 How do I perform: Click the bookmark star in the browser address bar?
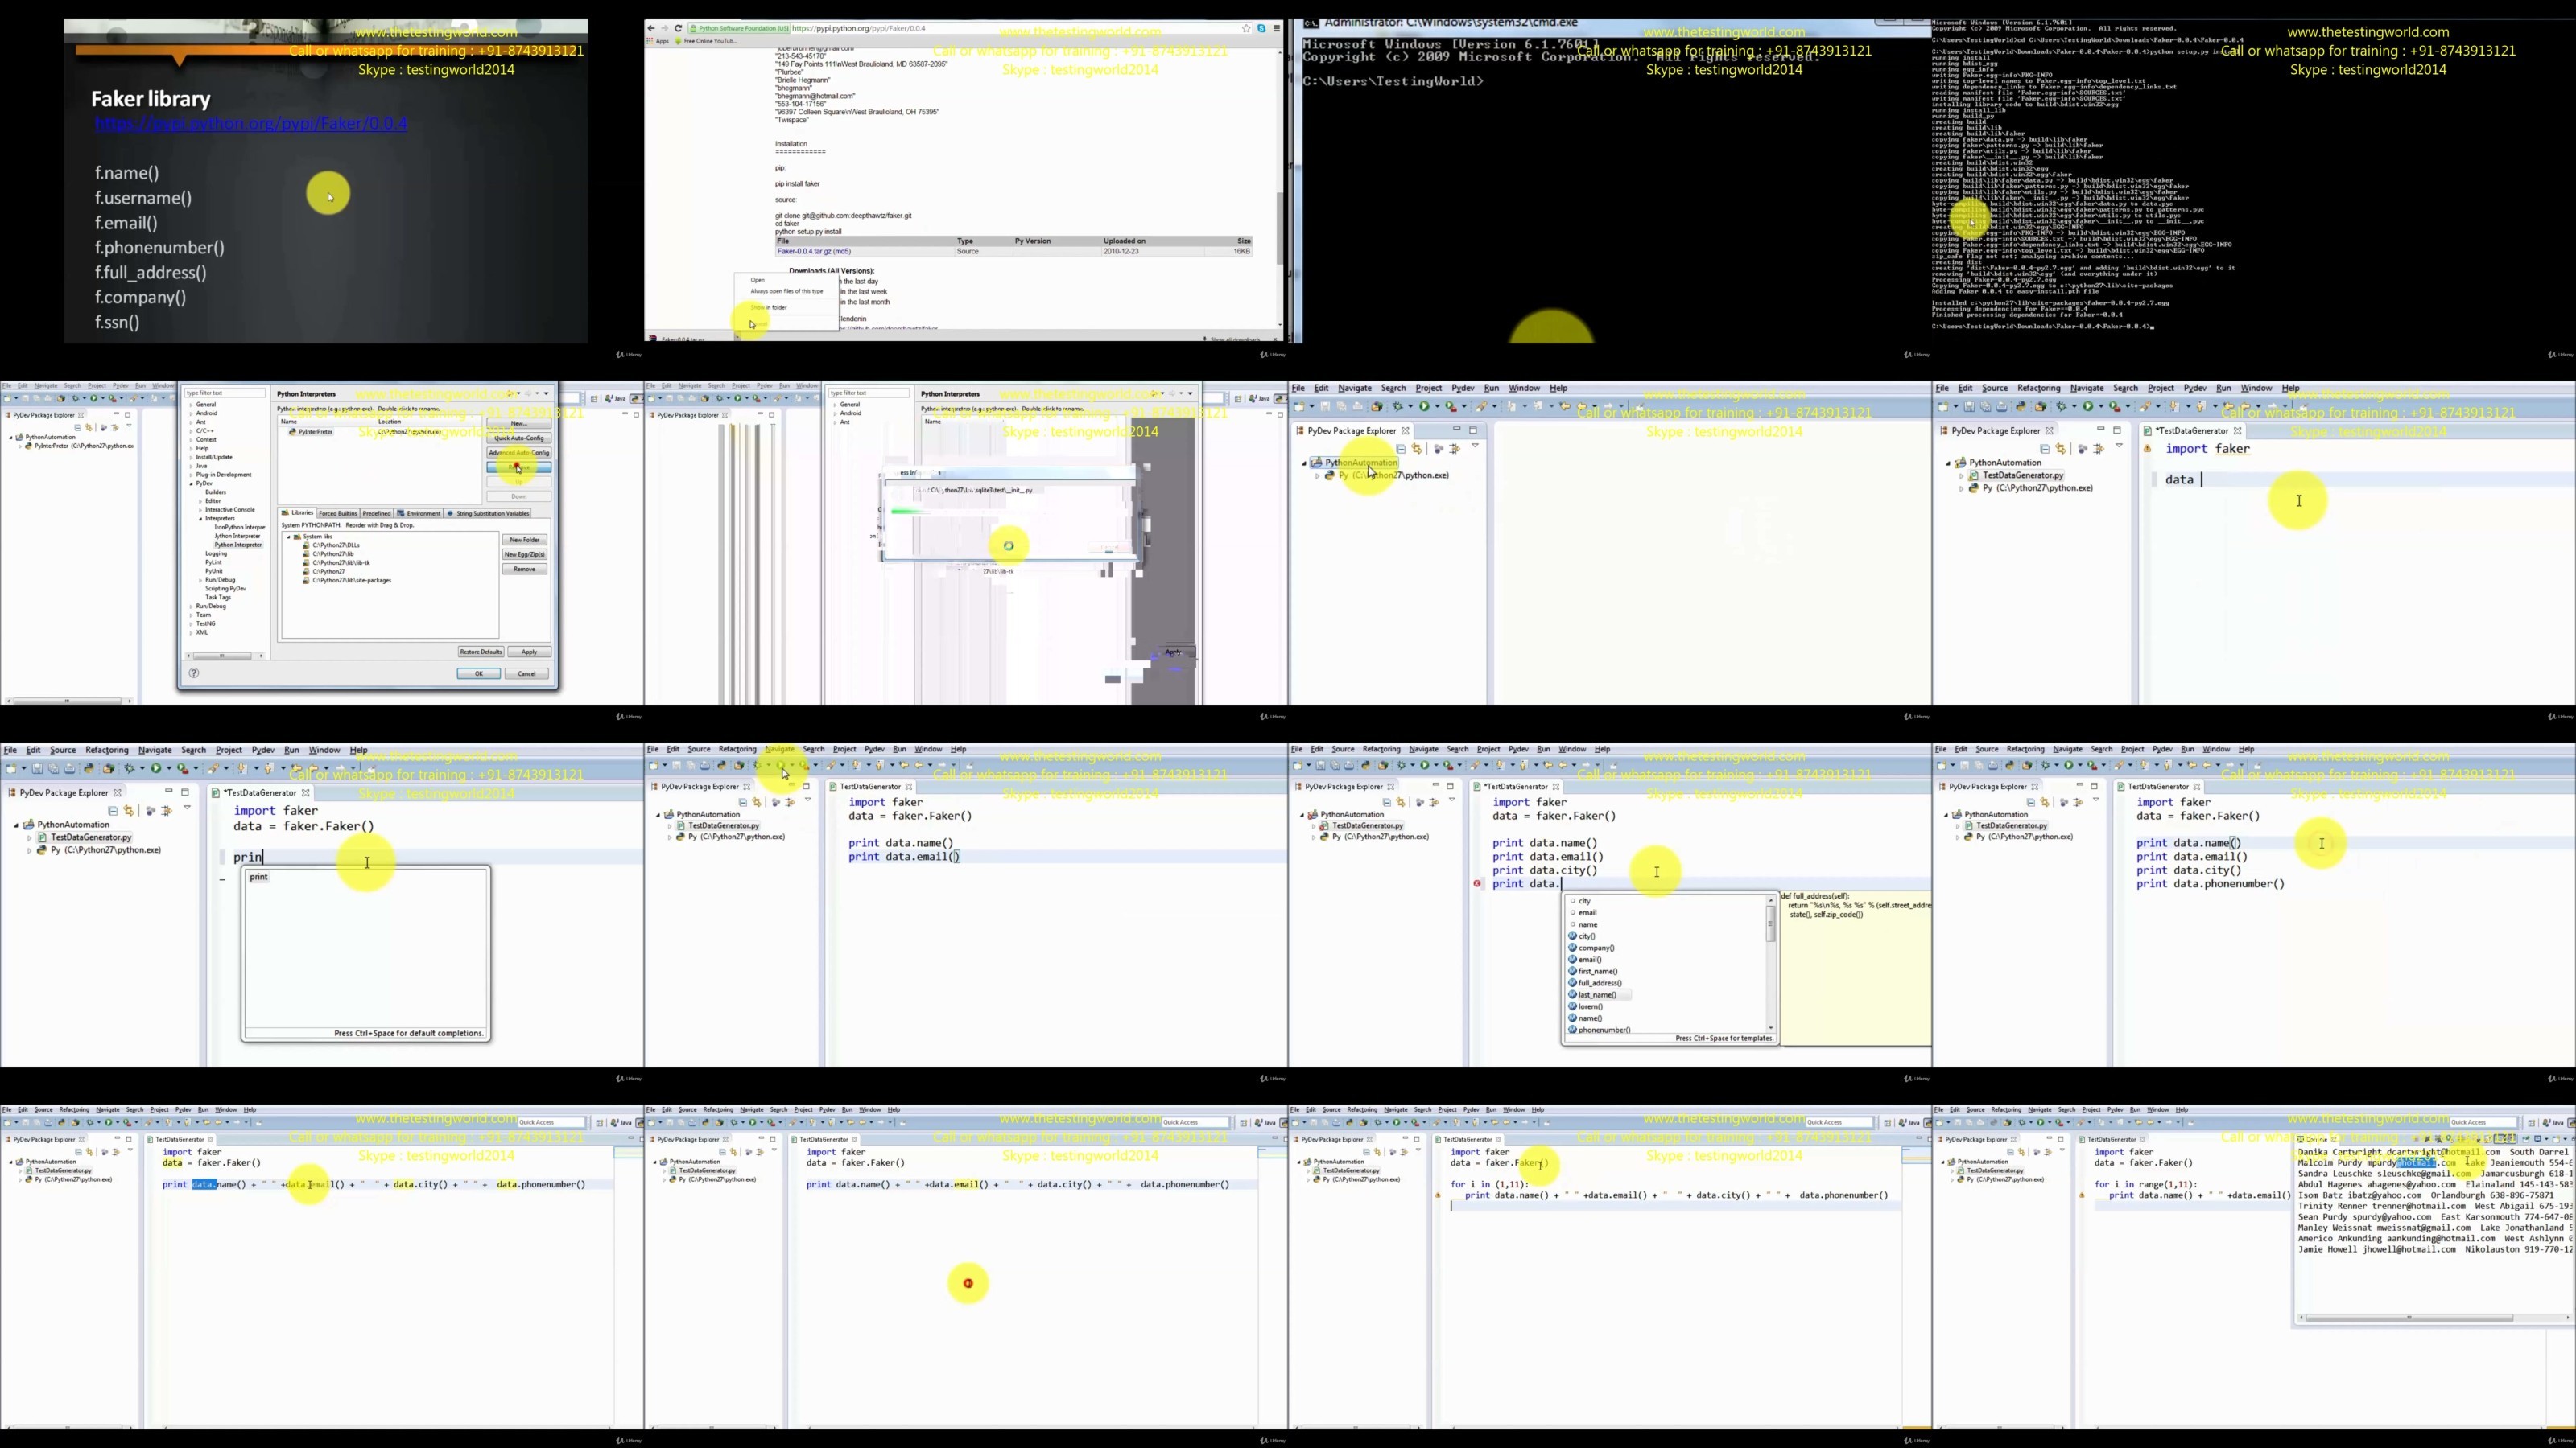point(1246,28)
